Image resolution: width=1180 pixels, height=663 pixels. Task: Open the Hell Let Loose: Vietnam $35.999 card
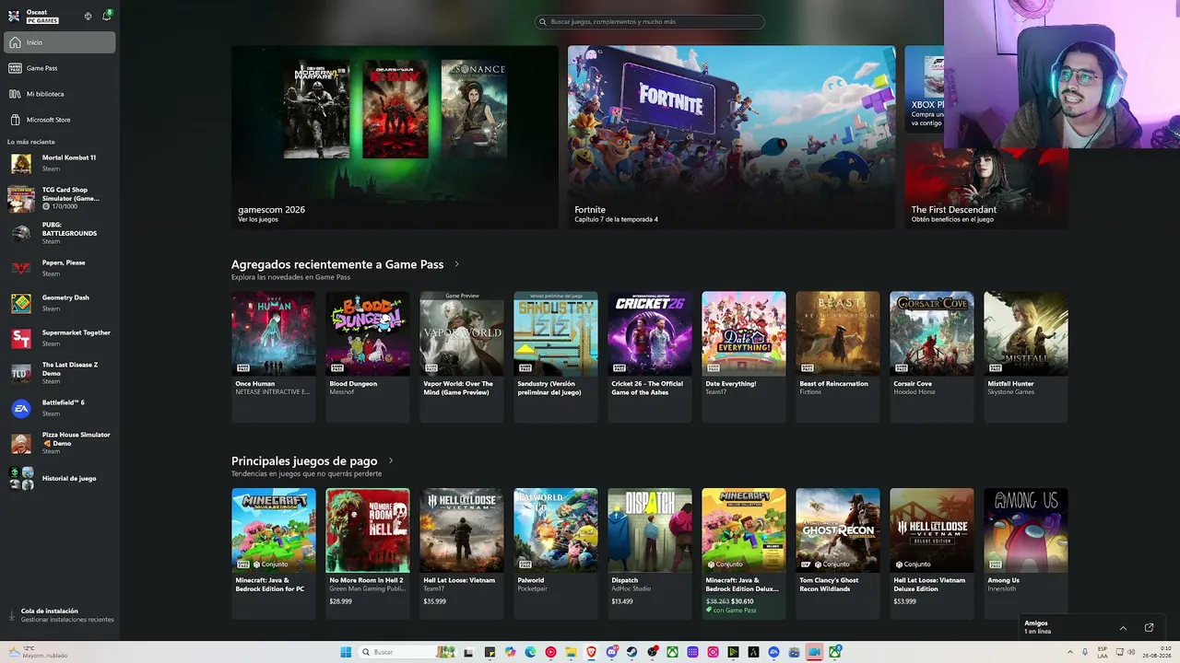462,553
